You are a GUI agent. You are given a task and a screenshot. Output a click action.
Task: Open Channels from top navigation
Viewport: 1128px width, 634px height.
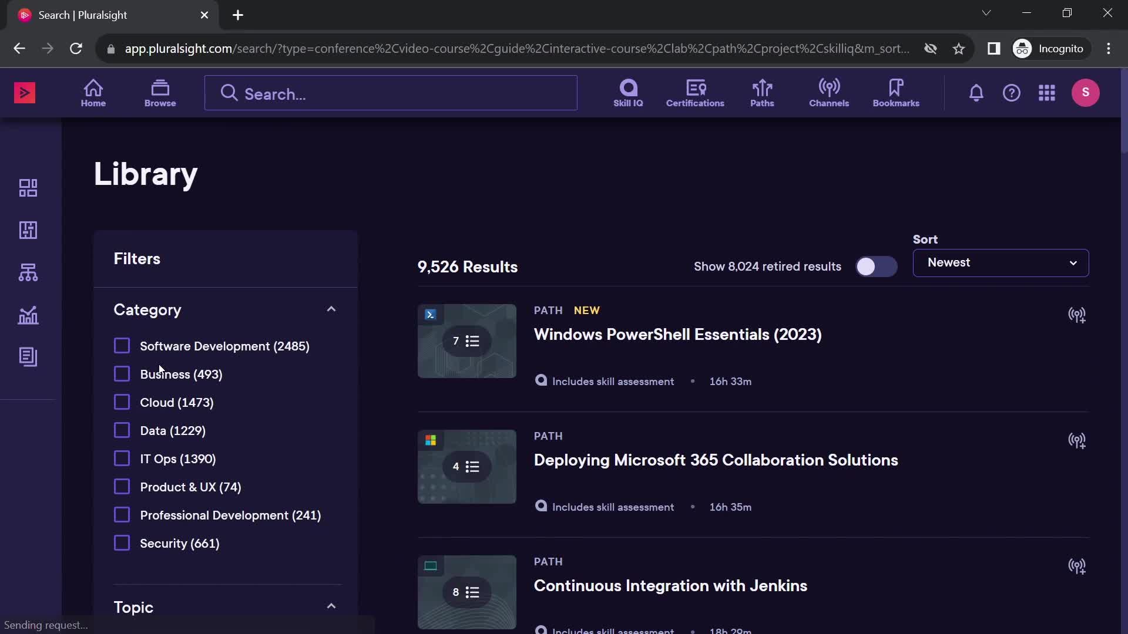click(x=829, y=93)
